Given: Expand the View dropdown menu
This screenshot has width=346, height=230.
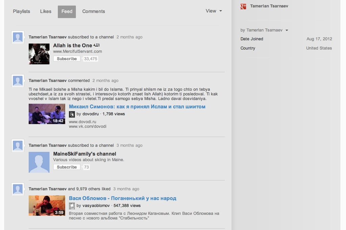Looking at the screenshot, I should point(214,11).
